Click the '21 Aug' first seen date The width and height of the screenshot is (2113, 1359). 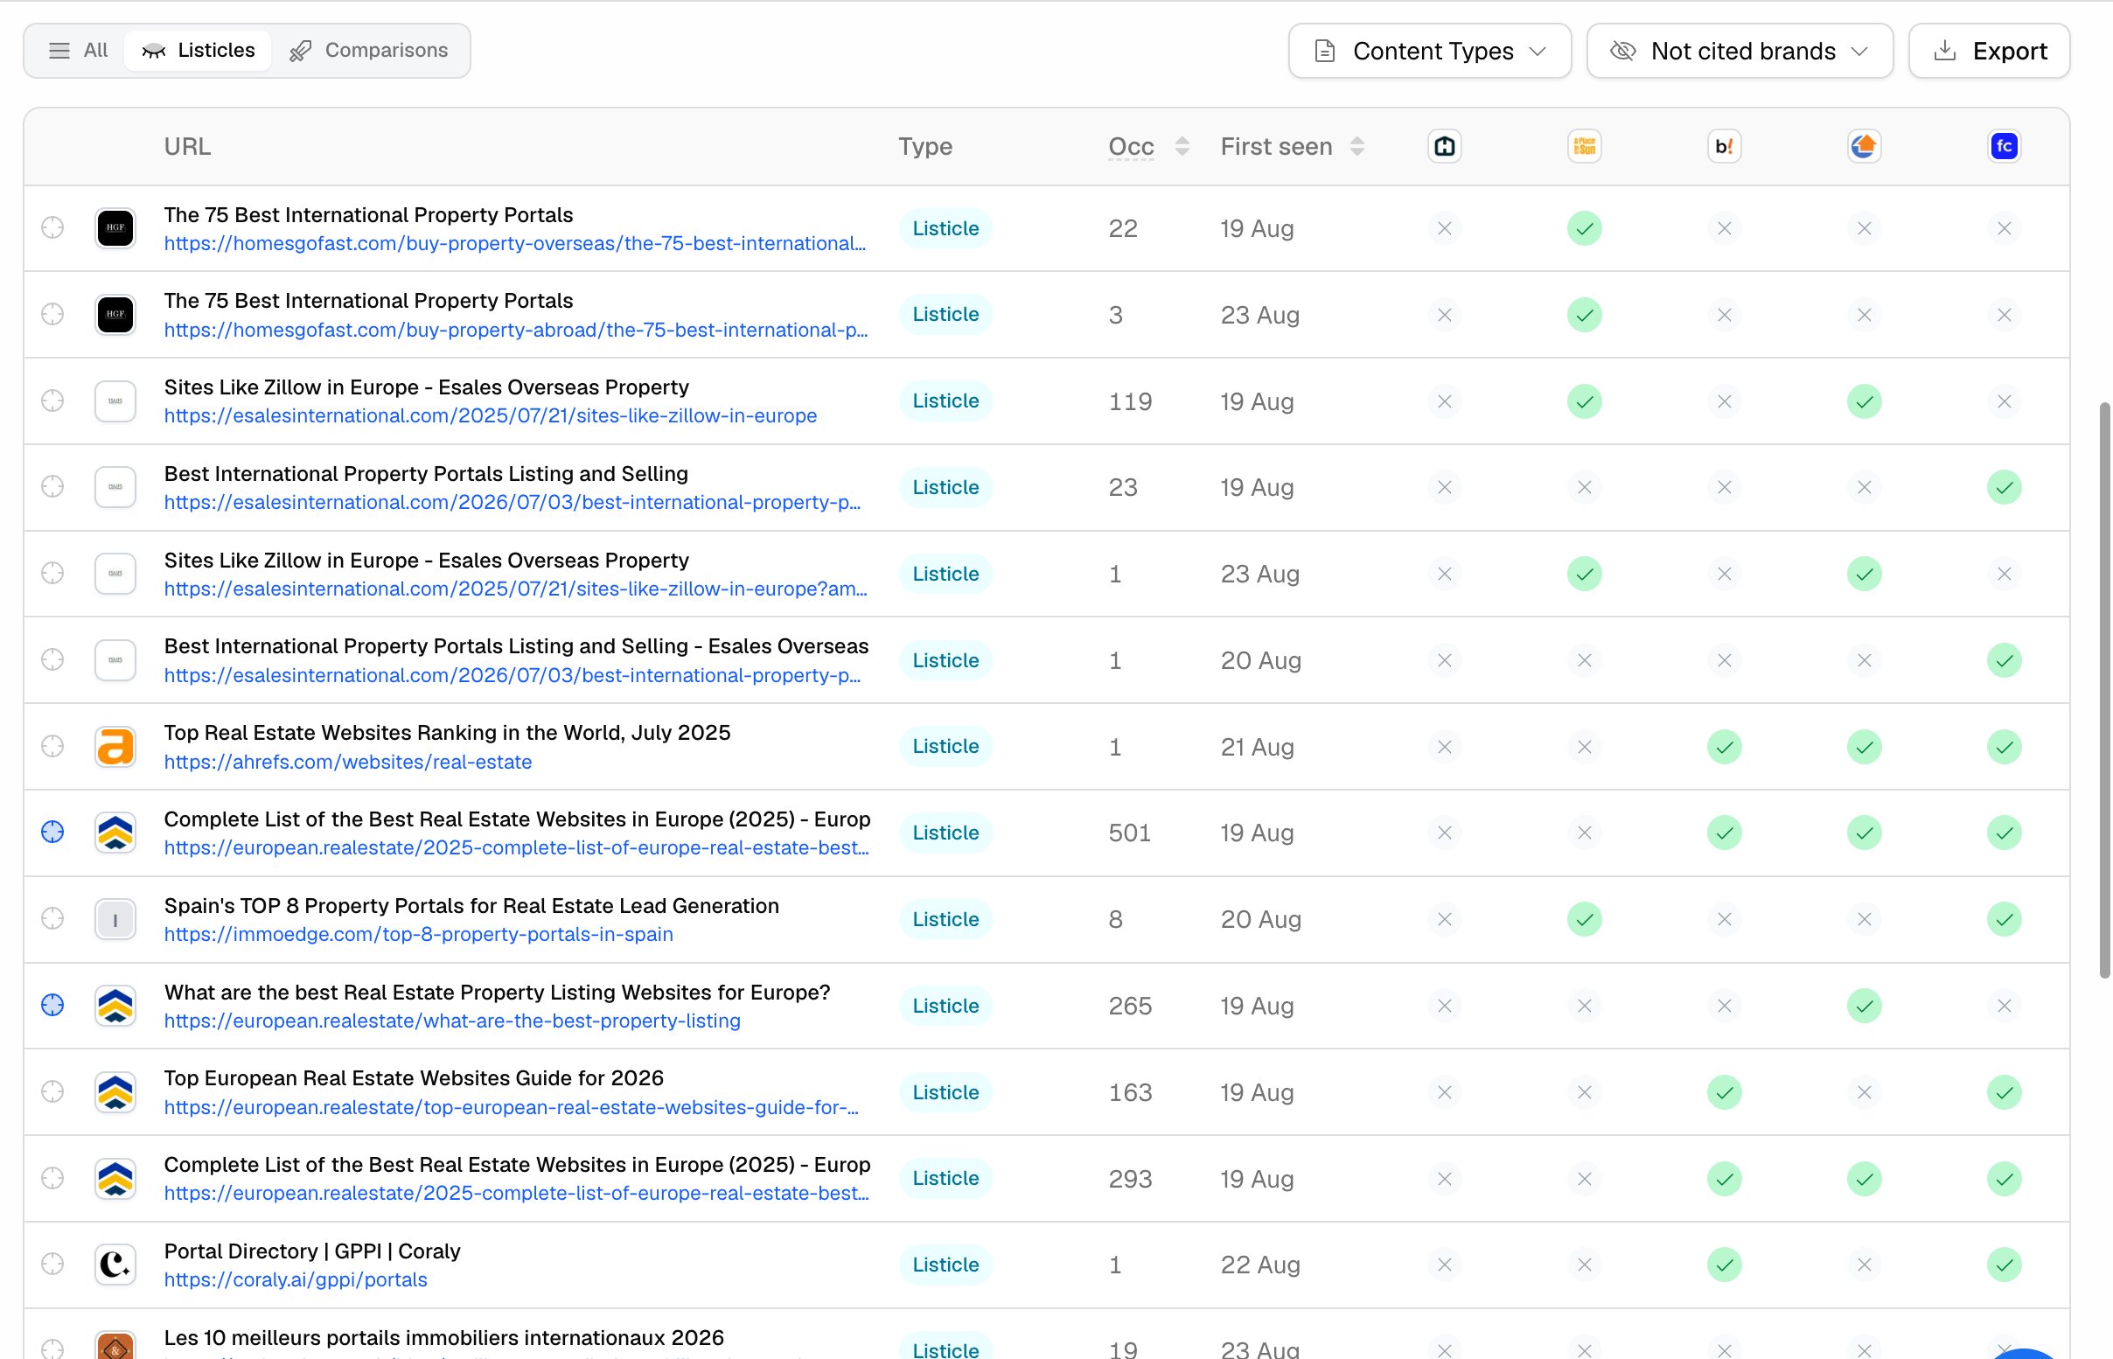click(1257, 747)
